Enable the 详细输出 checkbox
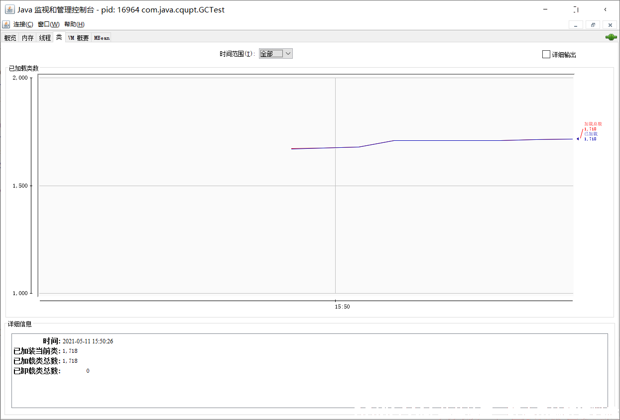Viewport: 620px width, 420px height. tap(546, 54)
